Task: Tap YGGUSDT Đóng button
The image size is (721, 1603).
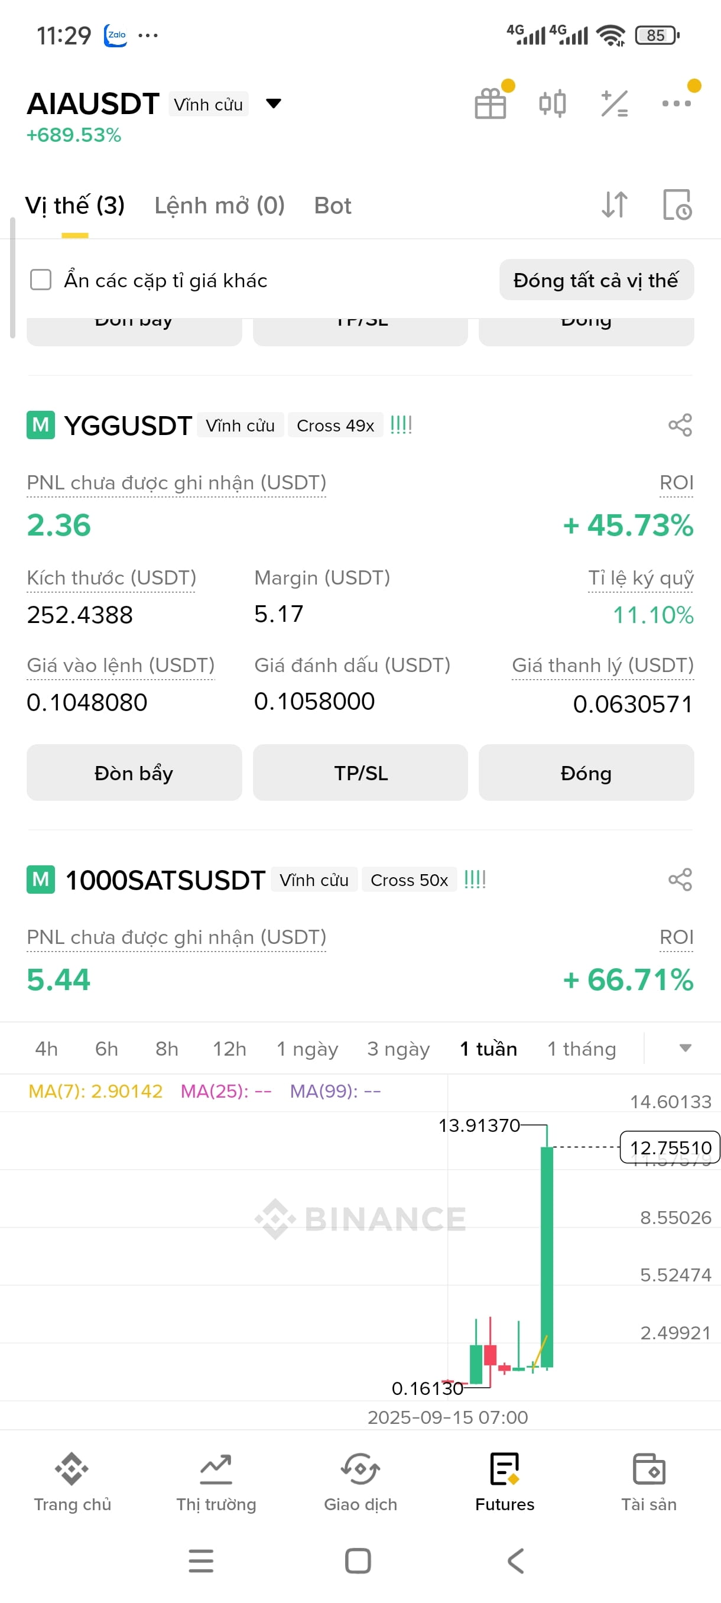Action: point(586,773)
